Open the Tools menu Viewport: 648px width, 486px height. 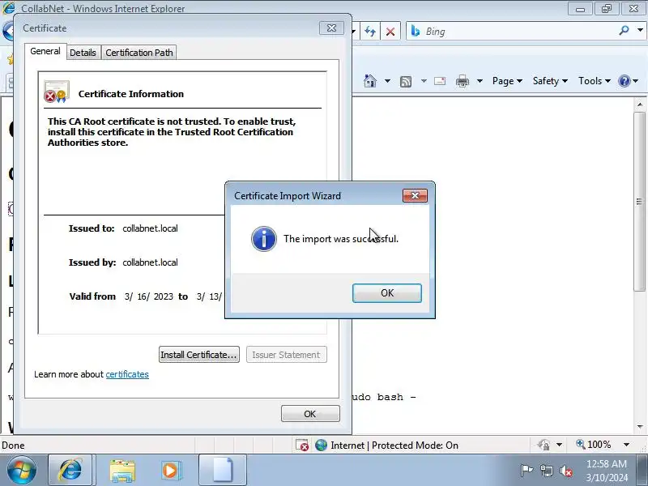click(x=595, y=81)
